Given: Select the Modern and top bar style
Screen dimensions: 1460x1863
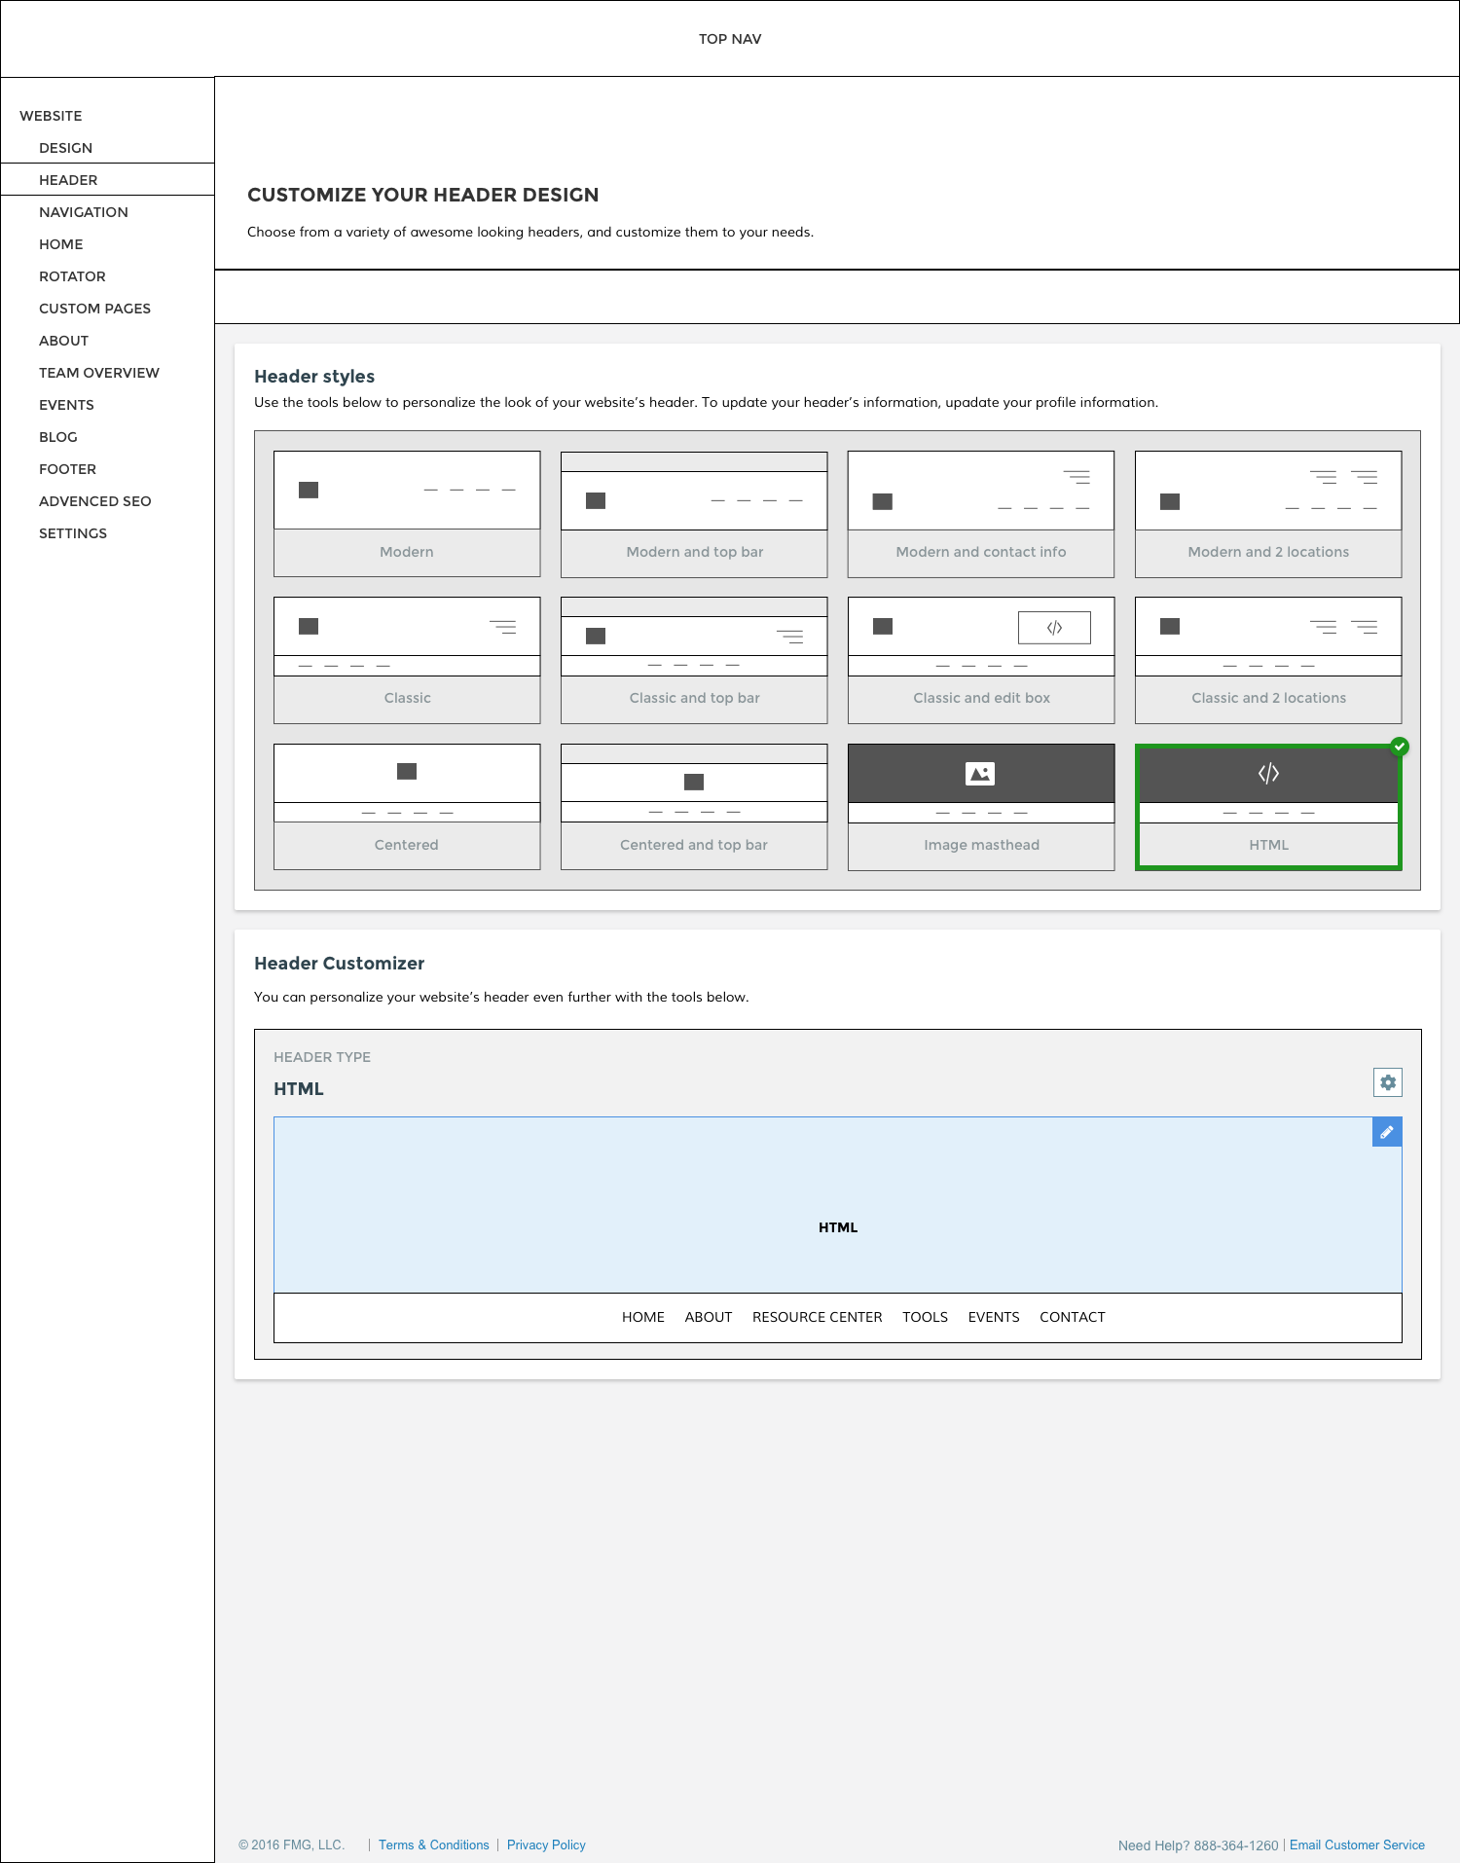Looking at the screenshot, I should pos(694,514).
